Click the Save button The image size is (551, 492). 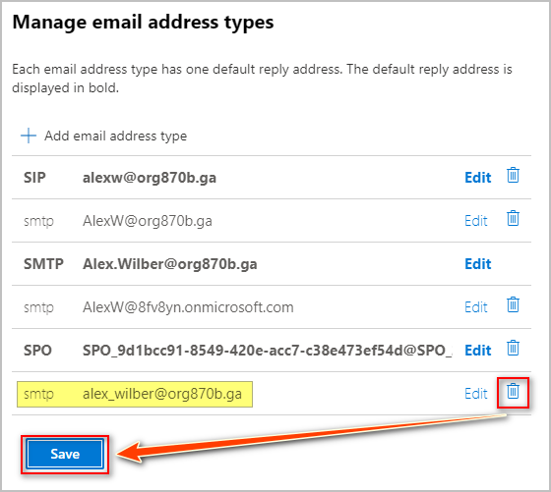pyautogui.click(x=65, y=454)
